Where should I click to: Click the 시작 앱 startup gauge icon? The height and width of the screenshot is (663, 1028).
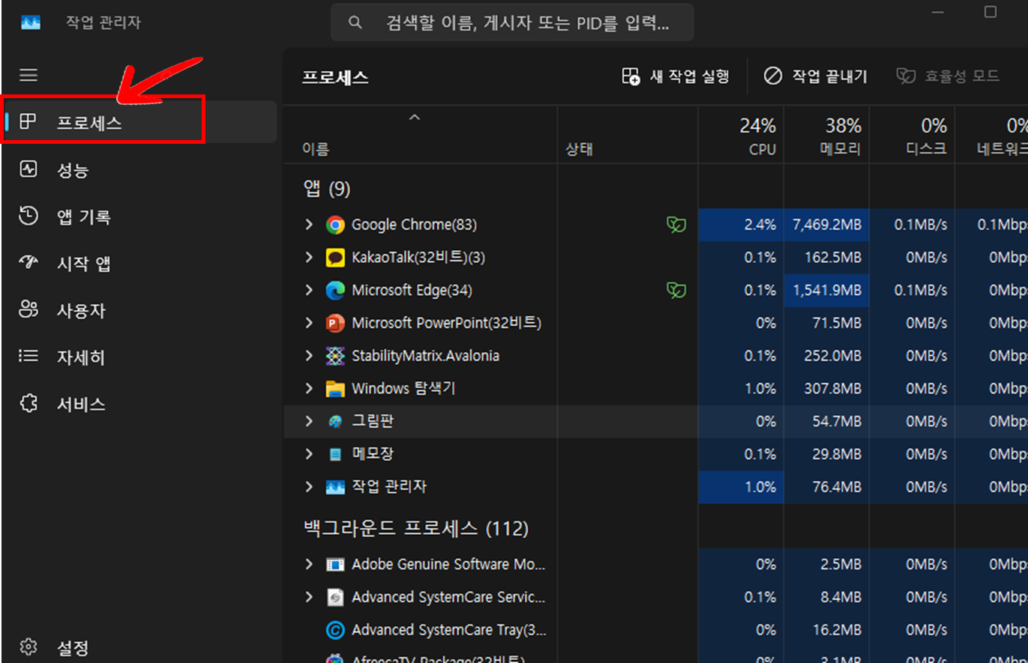[28, 262]
